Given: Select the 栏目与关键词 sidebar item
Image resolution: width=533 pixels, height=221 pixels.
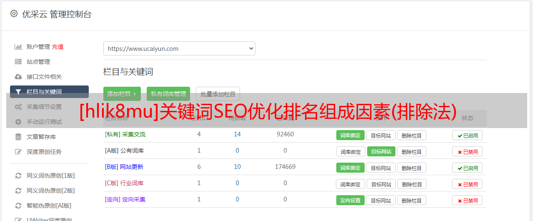Looking at the screenshot, I should click(x=49, y=92).
